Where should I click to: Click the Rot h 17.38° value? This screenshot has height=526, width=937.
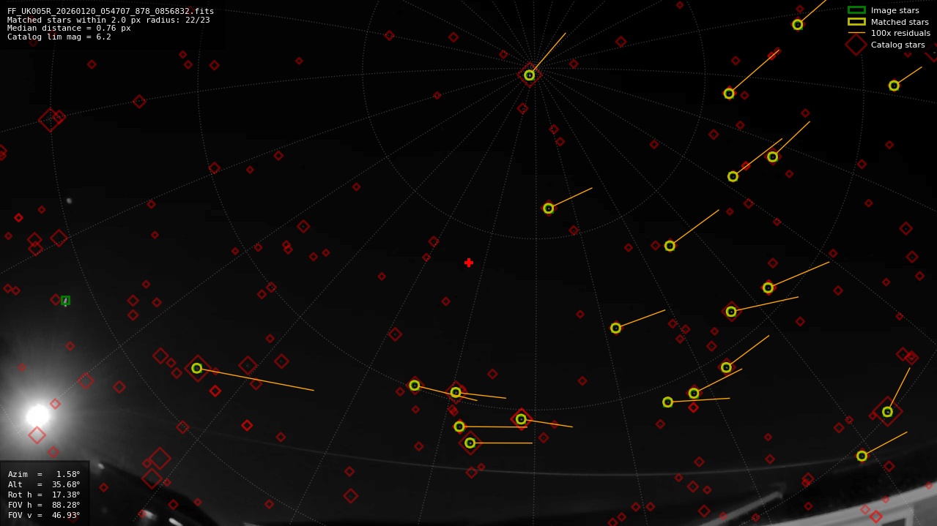tap(66, 495)
